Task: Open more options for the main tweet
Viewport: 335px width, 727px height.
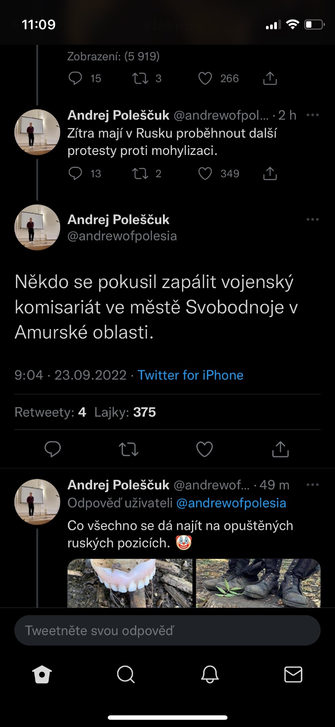Action: [313, 219]
